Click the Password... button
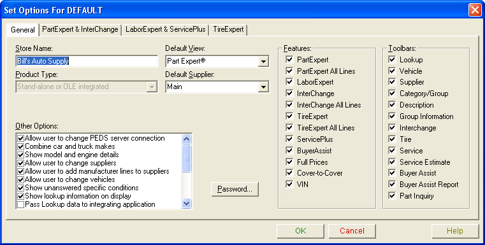This screenshot has height=245, width=485. click(235, 189)
